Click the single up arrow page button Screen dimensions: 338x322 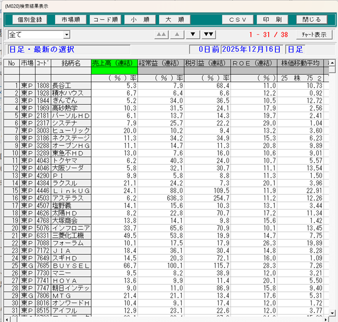(177, 34)
